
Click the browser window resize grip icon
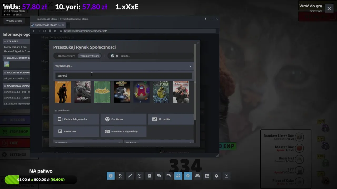pos(217,156)
